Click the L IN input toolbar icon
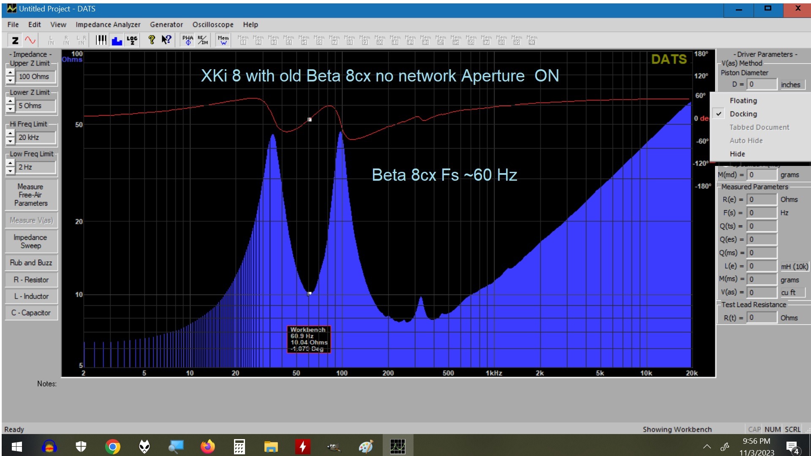Viewport: 811px width, 456px height. (51, 40)
